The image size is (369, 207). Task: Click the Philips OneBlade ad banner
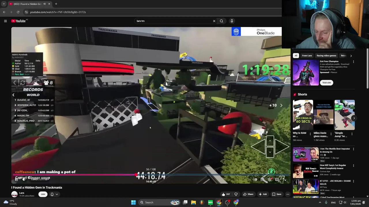(x=256, y=32)
